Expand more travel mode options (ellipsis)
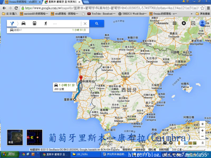 pyautogui.click(x=55, y=24)
